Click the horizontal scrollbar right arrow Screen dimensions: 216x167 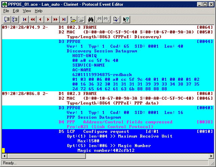[x=211, y=156]
